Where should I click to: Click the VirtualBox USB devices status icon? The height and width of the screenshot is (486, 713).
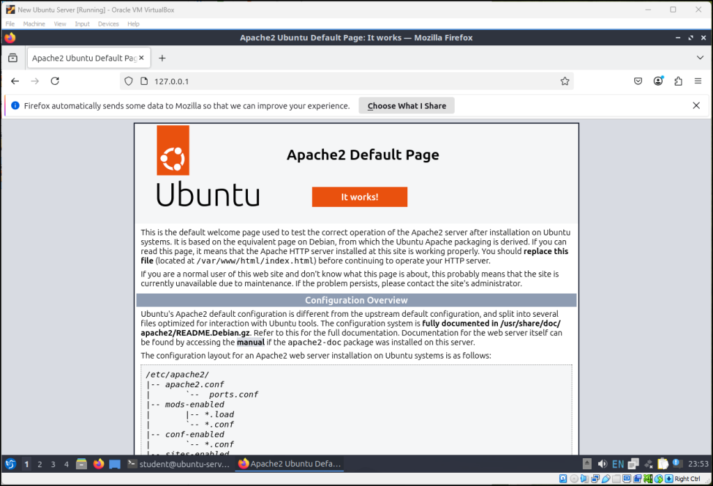(606, 479)
